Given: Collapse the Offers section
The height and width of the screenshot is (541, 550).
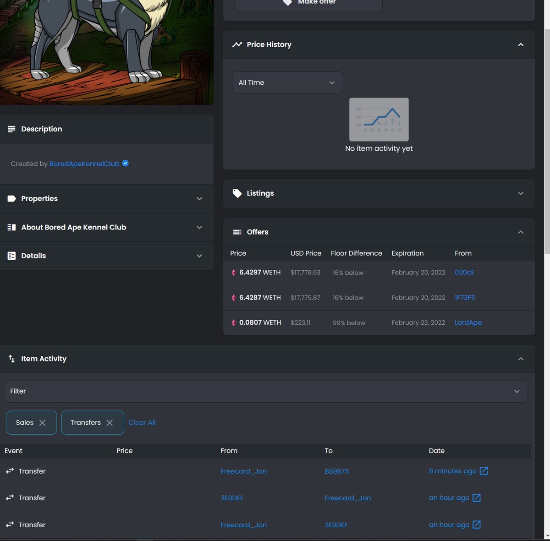Looking at the screenshot, I should coord(521,232).
